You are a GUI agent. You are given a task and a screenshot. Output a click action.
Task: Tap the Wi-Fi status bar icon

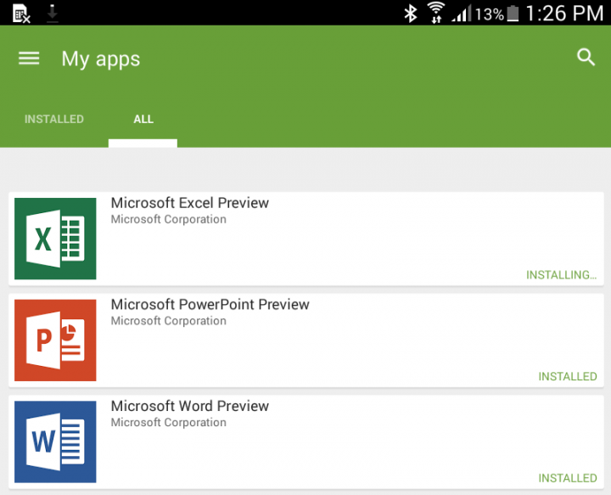tap(435, 13)
